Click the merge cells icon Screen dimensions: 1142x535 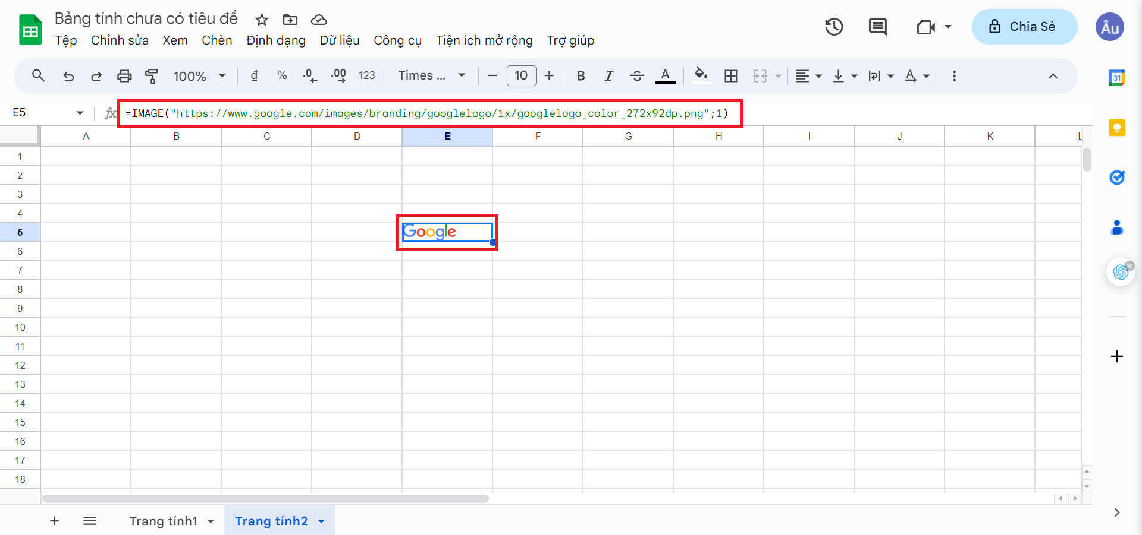coord(760,75)
